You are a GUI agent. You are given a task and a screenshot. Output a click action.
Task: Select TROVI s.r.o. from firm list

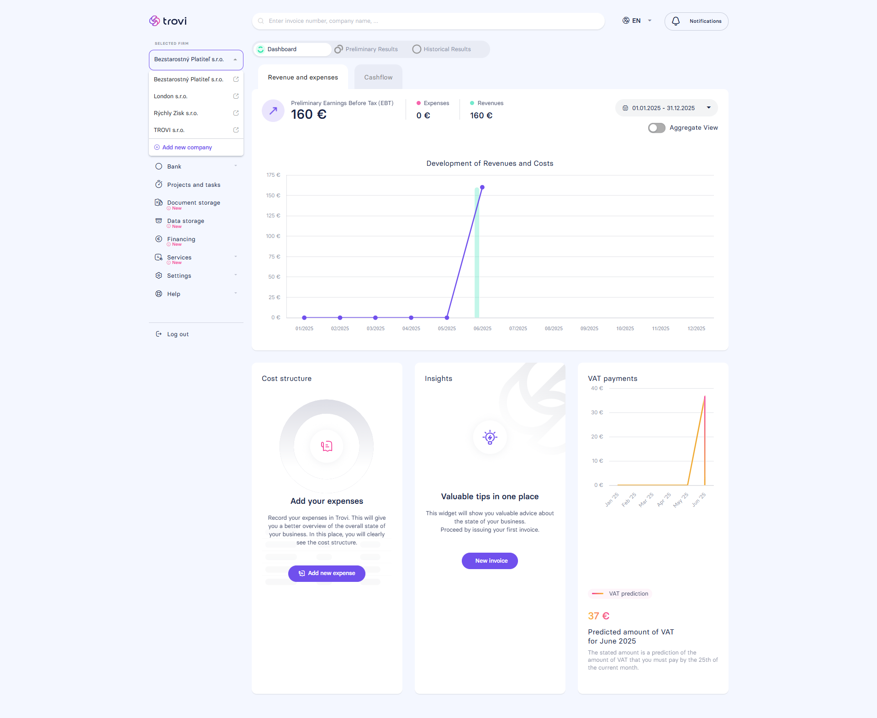click(x=196, y=130)
